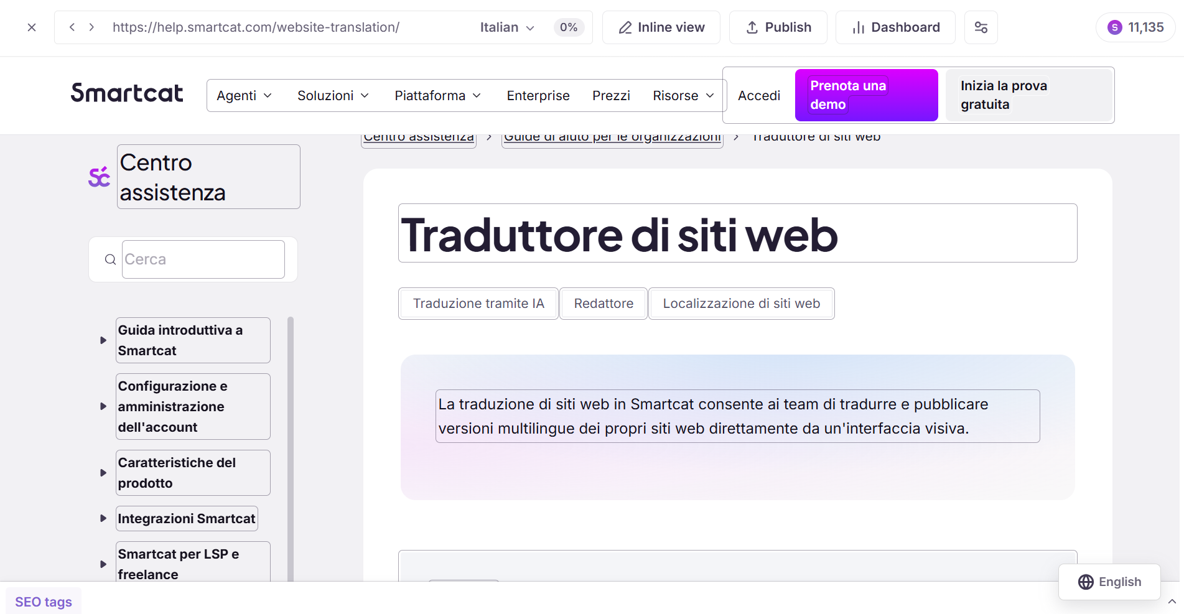Click the Centro assistenza sidebar heading
Viewport: 1184px width, 614px height.
tap(208, 177)
